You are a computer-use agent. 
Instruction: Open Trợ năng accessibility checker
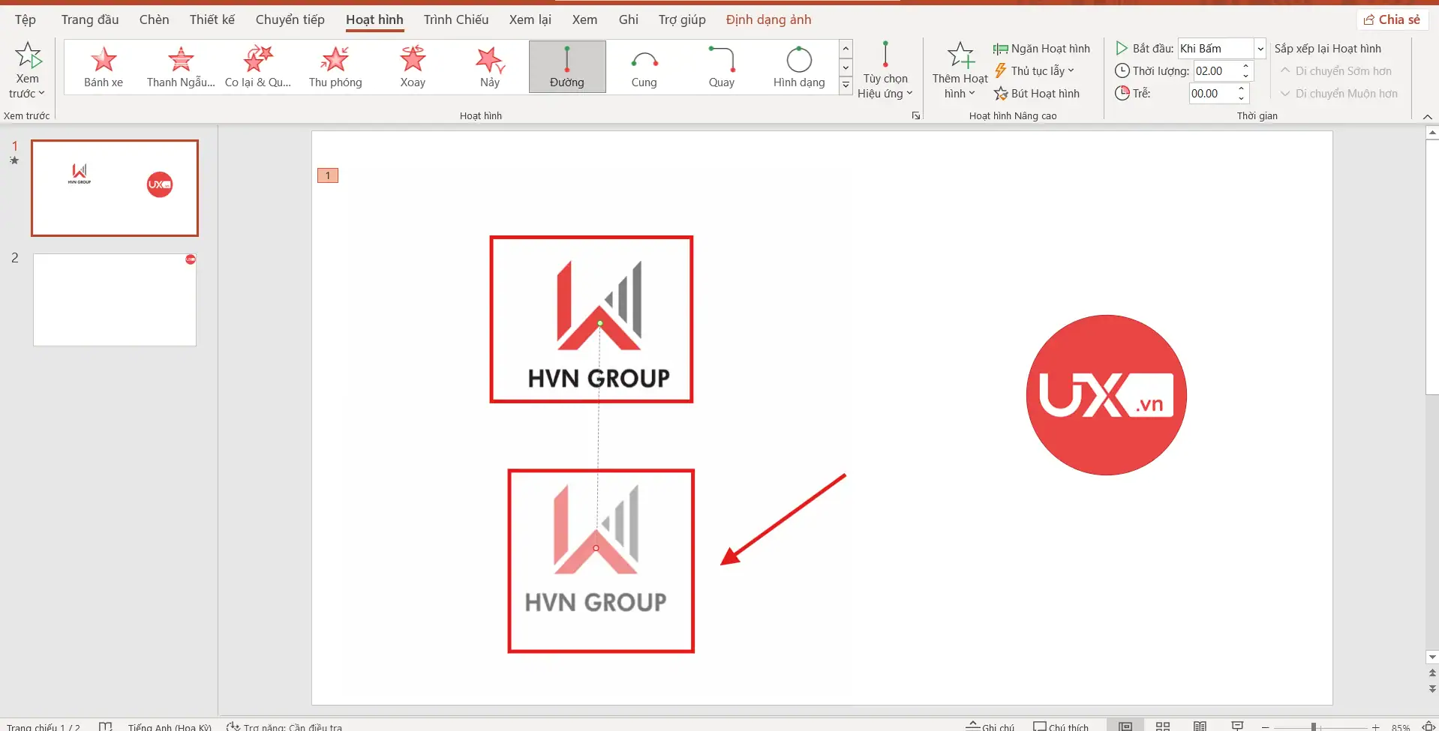coord(284,727)
